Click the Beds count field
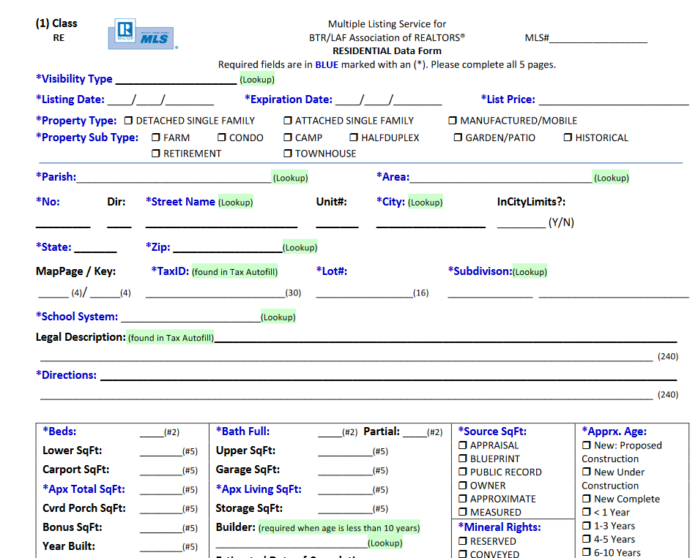 (152, 431)
